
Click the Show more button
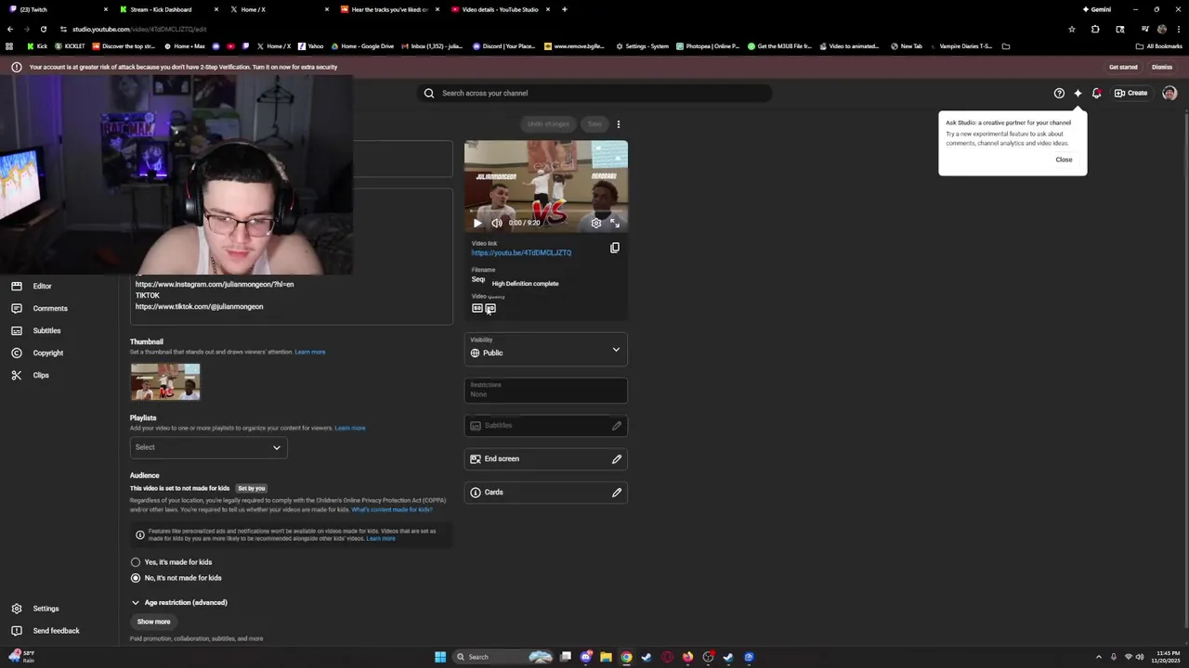154,622
